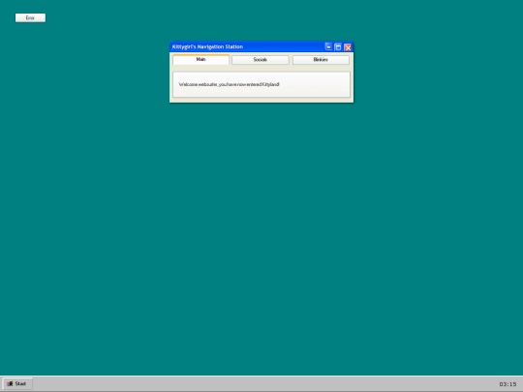The width and height of the screenshot is (523, 392).
Task: Open the Blinkies tab
Action: pyautogui.click(x=321, y=60)
